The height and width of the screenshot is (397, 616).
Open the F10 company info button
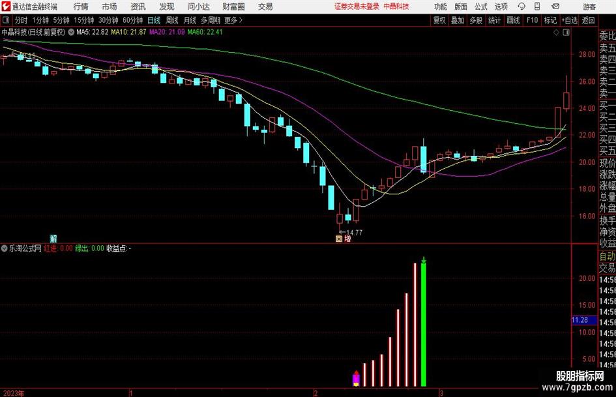coord(532,20)
